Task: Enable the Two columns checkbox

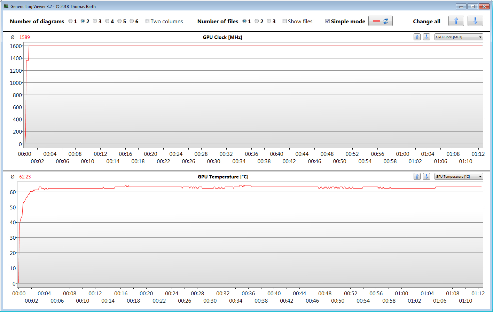Action: click(147, 21)
